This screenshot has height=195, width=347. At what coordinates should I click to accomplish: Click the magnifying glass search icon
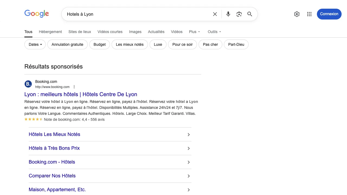point(250,14)
